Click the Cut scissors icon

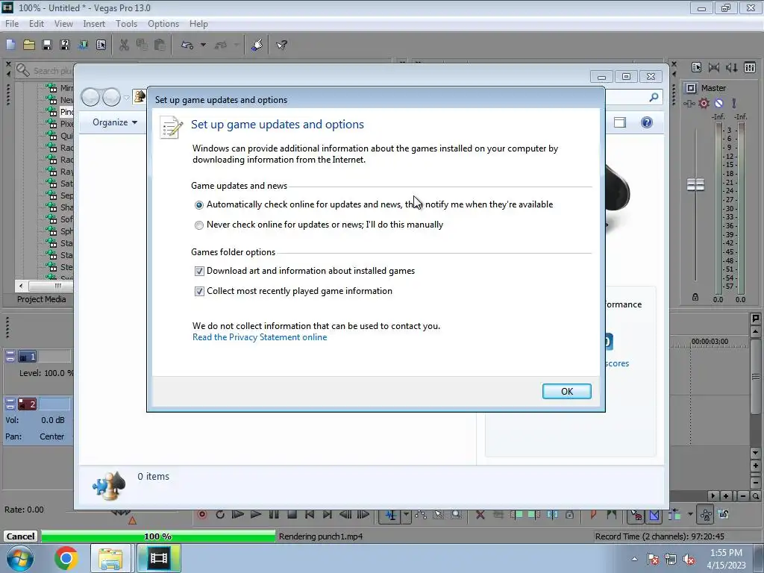pos(124,45)
